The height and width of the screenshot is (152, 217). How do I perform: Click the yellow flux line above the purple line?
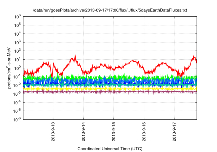[110, 89]
